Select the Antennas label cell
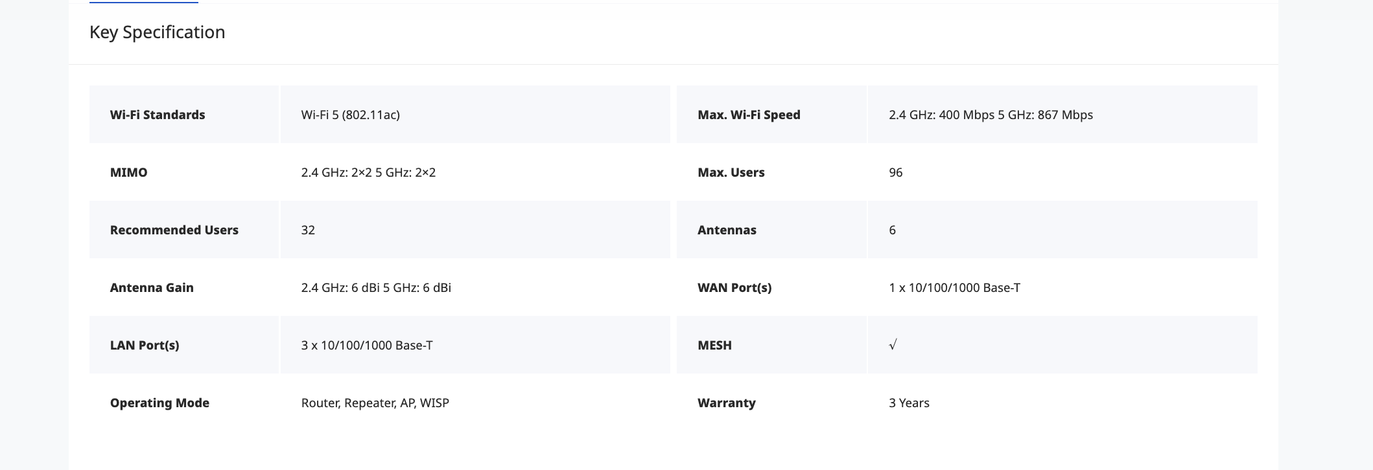This screenshot has width=1373, height=470. point(727,230)
